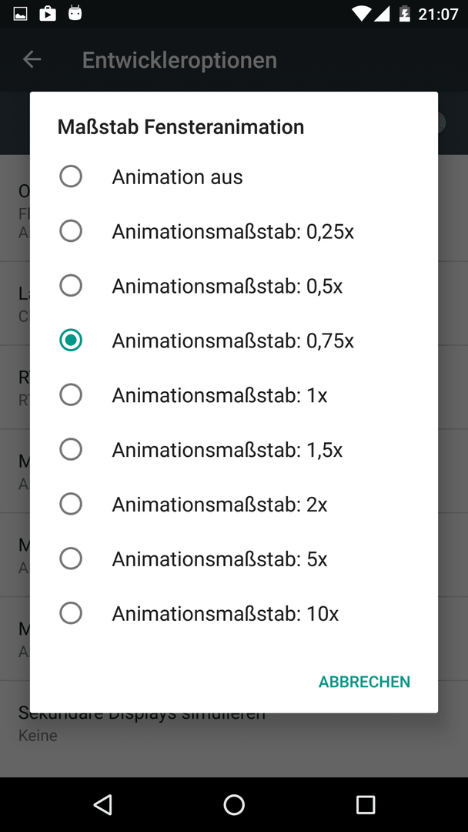Image resolution: width=468 pixels, height=832 pixels.
Task: Tap the clock showing 21:07
Action: [x=438, y=15]
